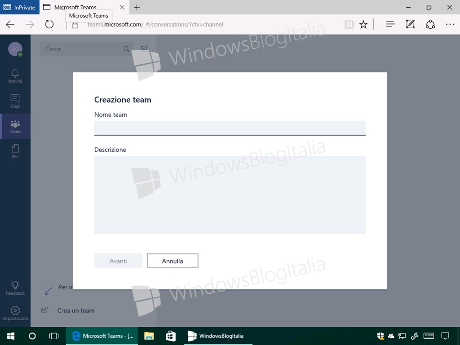Refresh the Teams page
Screen dimensions: 460x345
pyautogui.click(x=49, y=24)
